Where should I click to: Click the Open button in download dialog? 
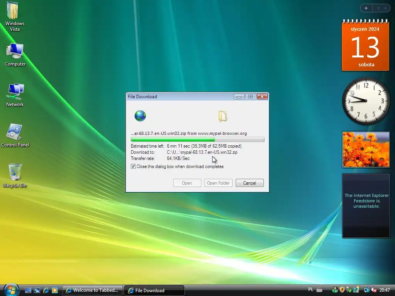pos(187,183)
